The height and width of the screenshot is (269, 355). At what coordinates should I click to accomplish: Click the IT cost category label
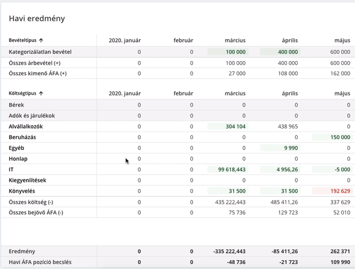point(11,169)
